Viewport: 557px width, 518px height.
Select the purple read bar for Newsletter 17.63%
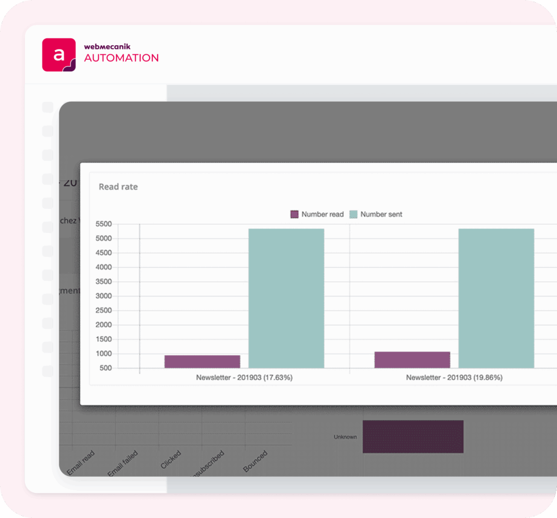click(202, 361)
